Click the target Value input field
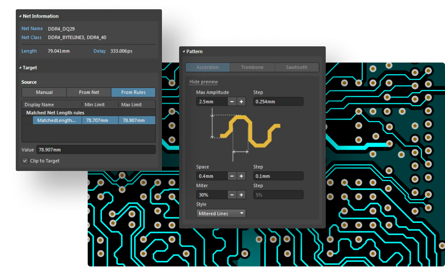This screenshot has height=278, width=445. coord(96,150)
